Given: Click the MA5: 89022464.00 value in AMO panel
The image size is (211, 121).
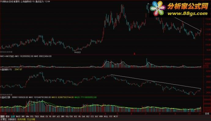Looking at the screenshot, I should point(43,56).
